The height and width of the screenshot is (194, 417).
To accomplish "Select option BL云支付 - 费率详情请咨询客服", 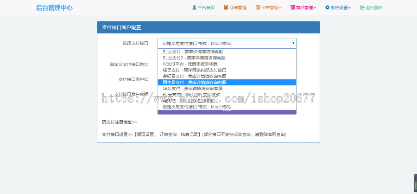I will 227,52.
